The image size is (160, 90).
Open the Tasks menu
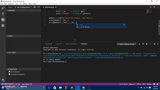pos(30,4)
